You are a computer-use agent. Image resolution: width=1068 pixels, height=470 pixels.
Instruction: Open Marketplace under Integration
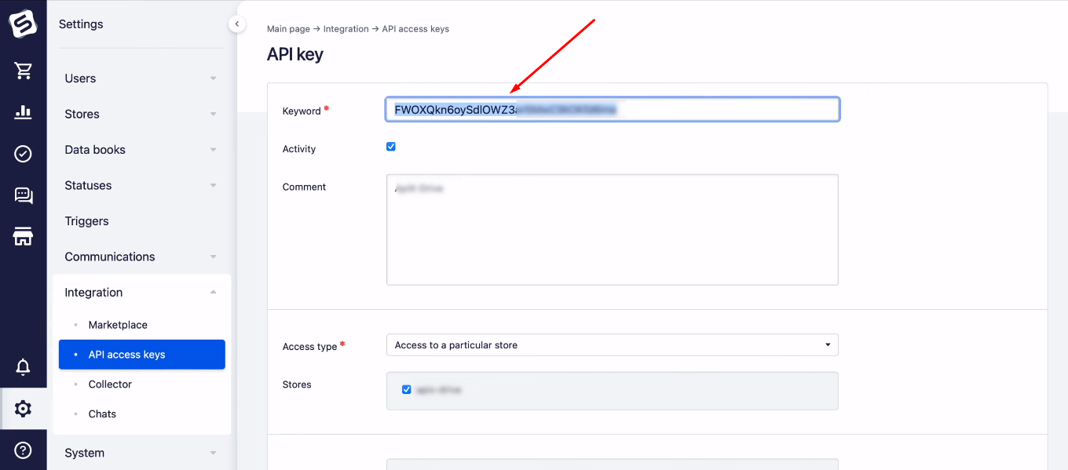[x=118, y=325]
